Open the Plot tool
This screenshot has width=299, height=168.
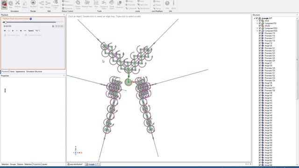click(x=96, y=5)
